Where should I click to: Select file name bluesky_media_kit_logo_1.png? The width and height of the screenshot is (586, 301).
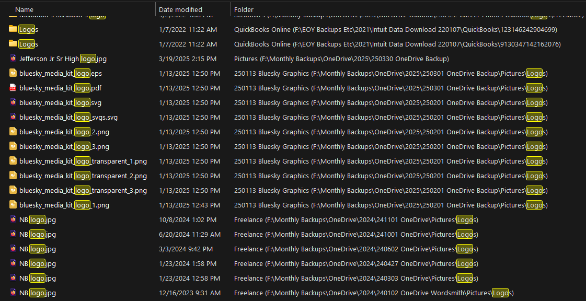[x=64, y=205]
